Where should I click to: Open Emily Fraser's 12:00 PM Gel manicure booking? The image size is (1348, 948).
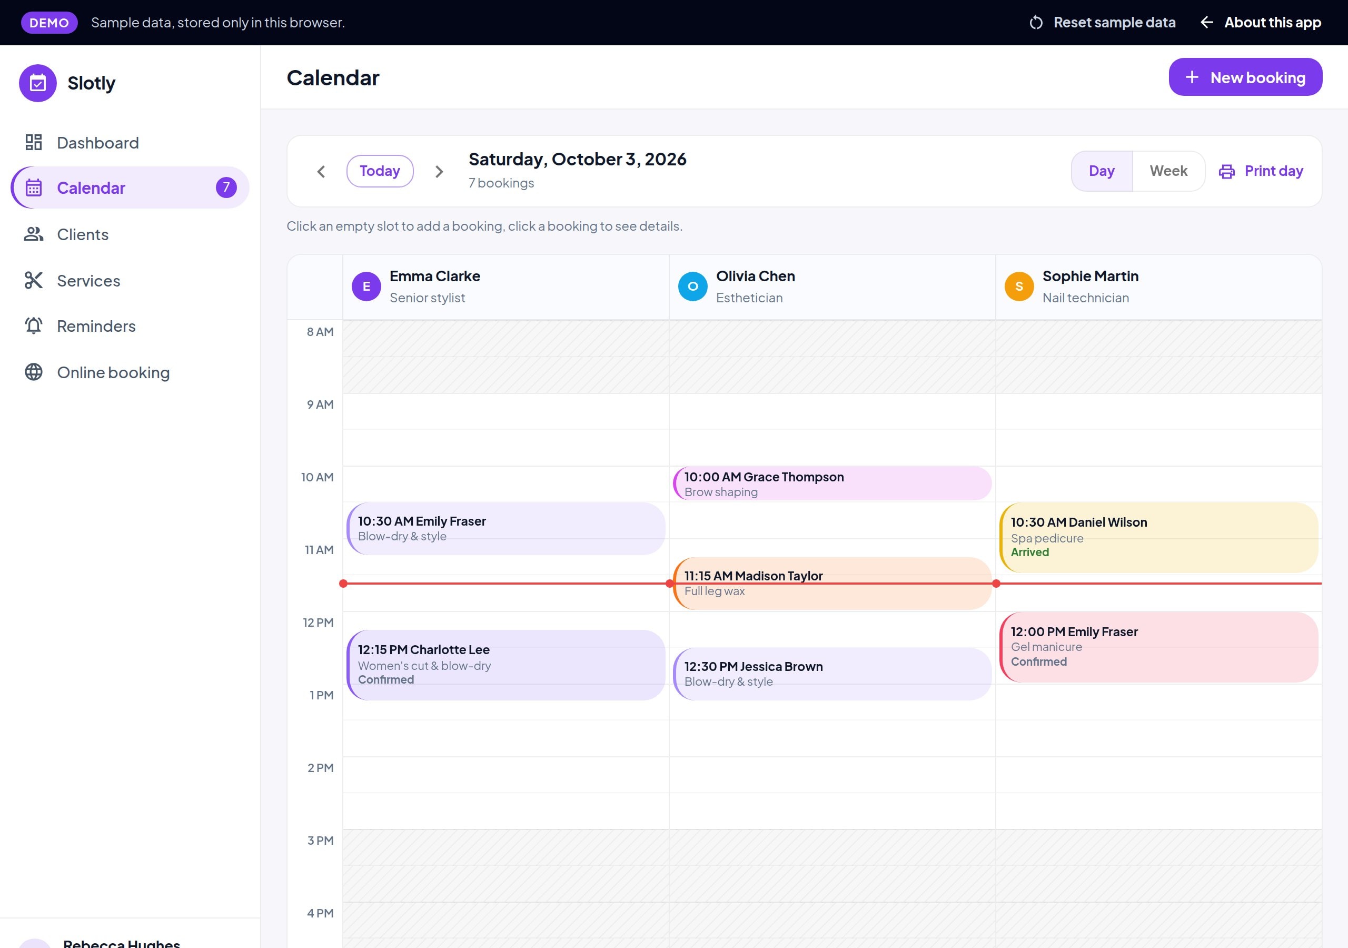[1159, 647]
